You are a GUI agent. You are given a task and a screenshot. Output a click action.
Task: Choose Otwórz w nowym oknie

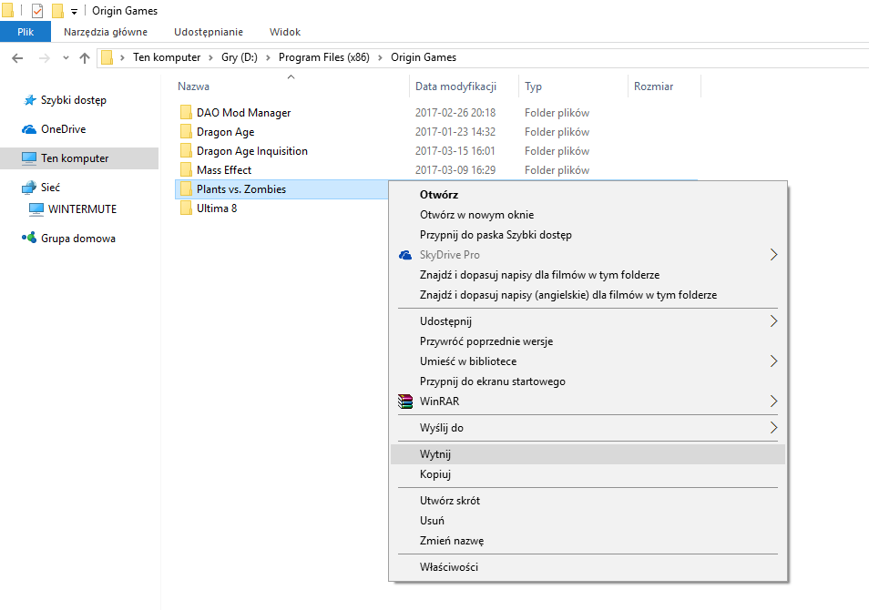pyautogui.click(x=588, y=215)
